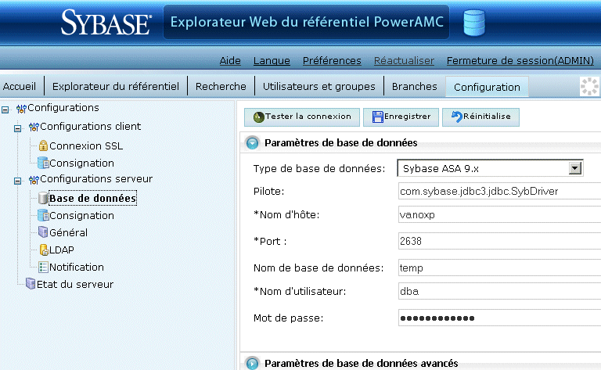601x370 pixels.
Task: Click the Connexion SSL padlock icon
Action: [43, 145]
